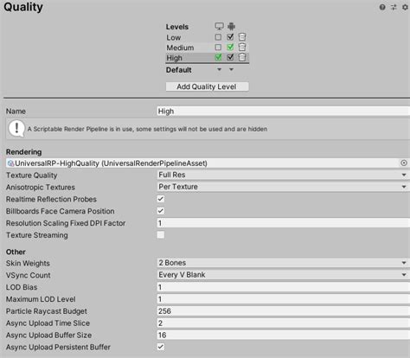410x358 pixels.
Task: Toggle Medium level for Android
Action: click(230, 47)
